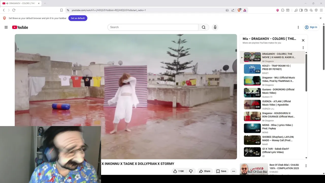Set Brave as default browser
Viewport: 325px width, 183px height.
[x=78, y=18]
